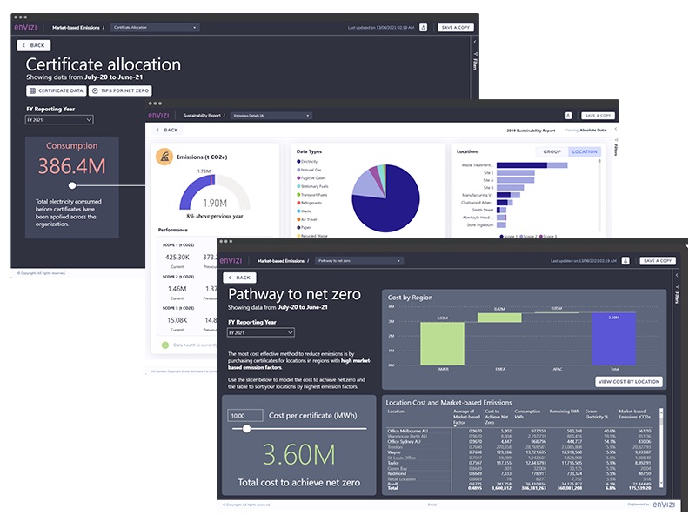
Task: Toggle Fugitive Gases legend item
Action: pos(311,178)
